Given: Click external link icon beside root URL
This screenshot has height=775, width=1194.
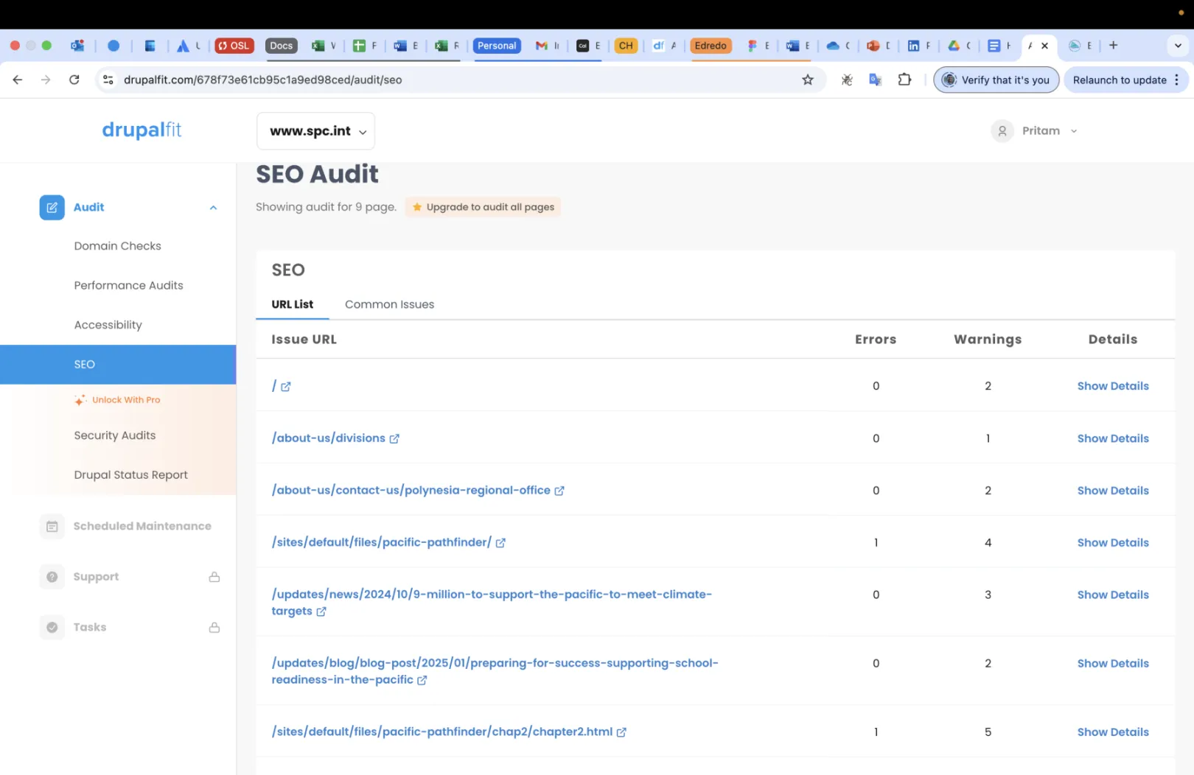Looking at the screenshot, I should point(286,387).
